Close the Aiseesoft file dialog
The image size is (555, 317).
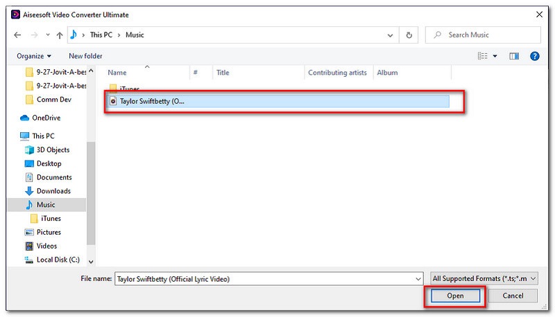click(x=539, y=15)
